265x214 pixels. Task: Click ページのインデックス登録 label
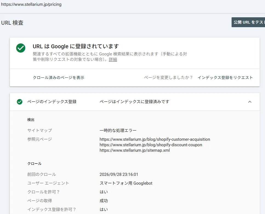pos(52,102)
